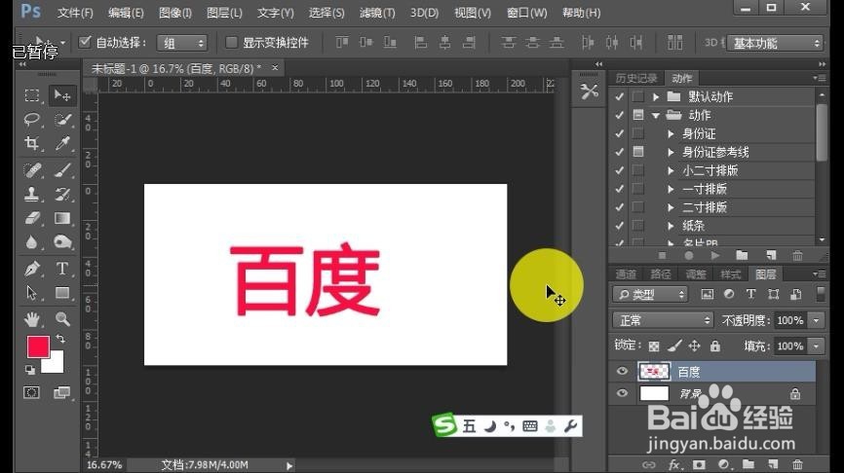Select the Brush tool
Image resolution: width=844 pixels, height=473 pixels.
62,170
